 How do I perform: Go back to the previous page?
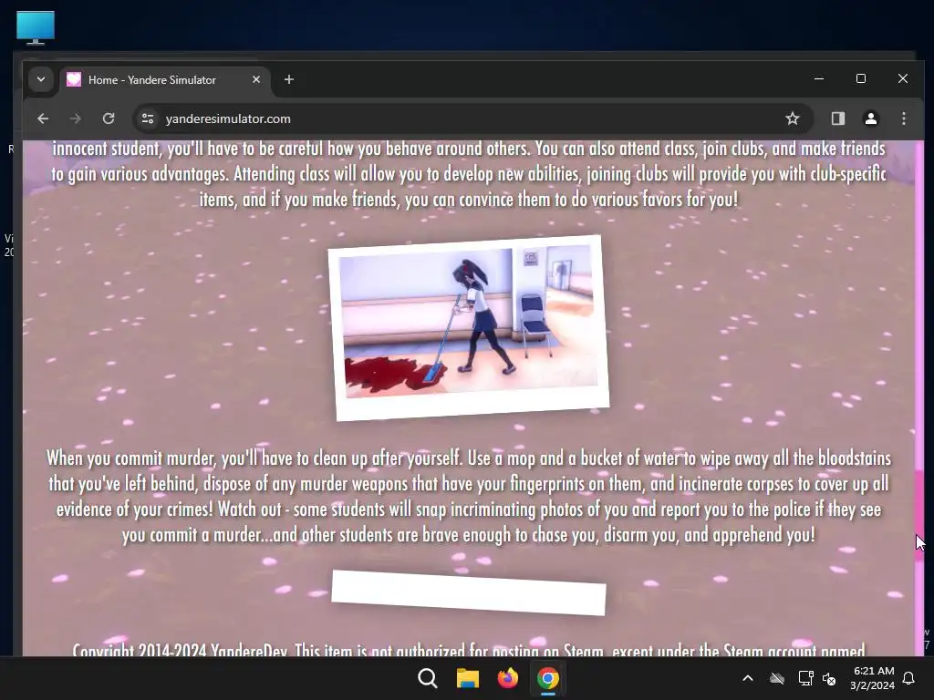[43, 118]
